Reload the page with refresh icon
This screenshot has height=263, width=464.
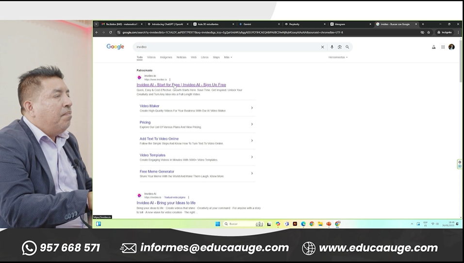point(110,33)
